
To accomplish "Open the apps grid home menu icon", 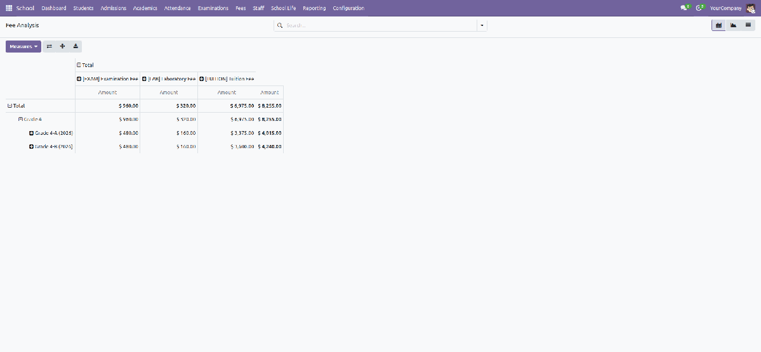I will (9, 8).
